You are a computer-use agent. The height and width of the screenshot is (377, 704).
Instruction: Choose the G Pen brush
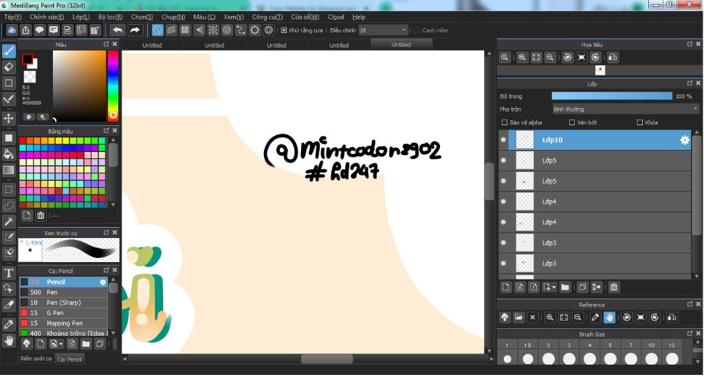63,313
